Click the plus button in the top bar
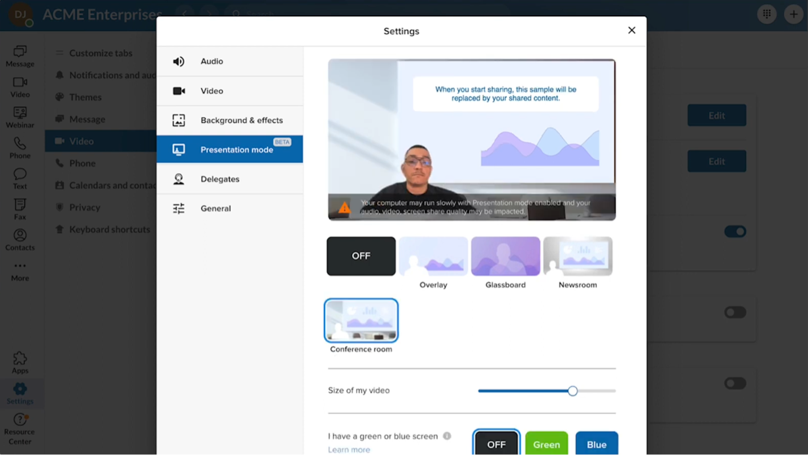Viewport: 808px width, 457px height. [x=794, y=14]
